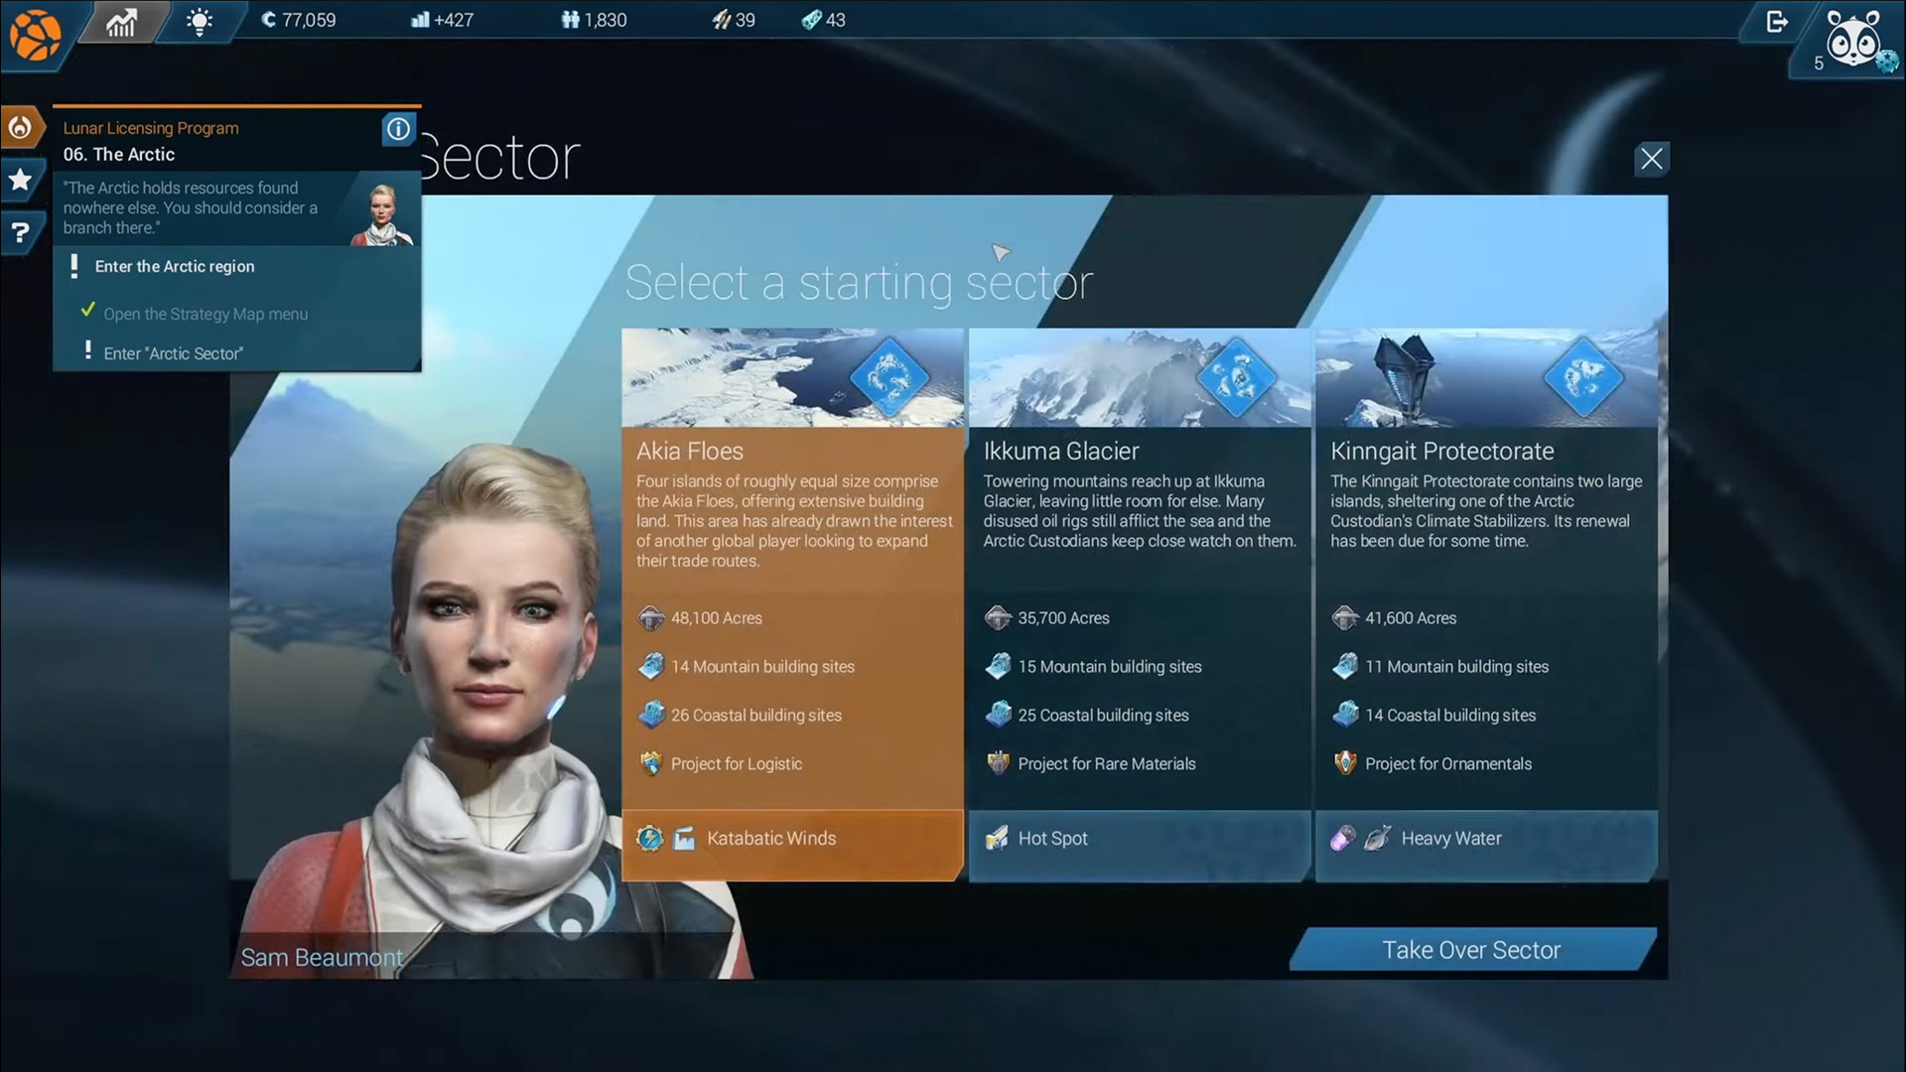
Task: Click the Katabatic Winds energy icon
Action: click(x=649, y=839)
